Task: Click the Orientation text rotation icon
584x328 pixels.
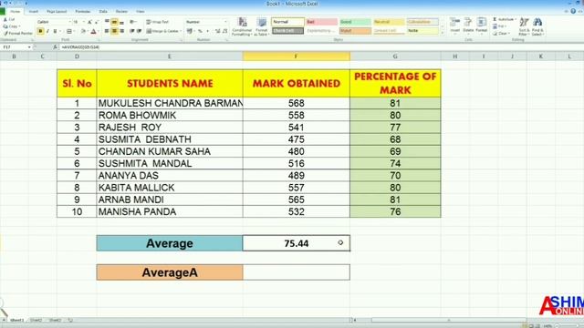Action: (x=132, y=22)
